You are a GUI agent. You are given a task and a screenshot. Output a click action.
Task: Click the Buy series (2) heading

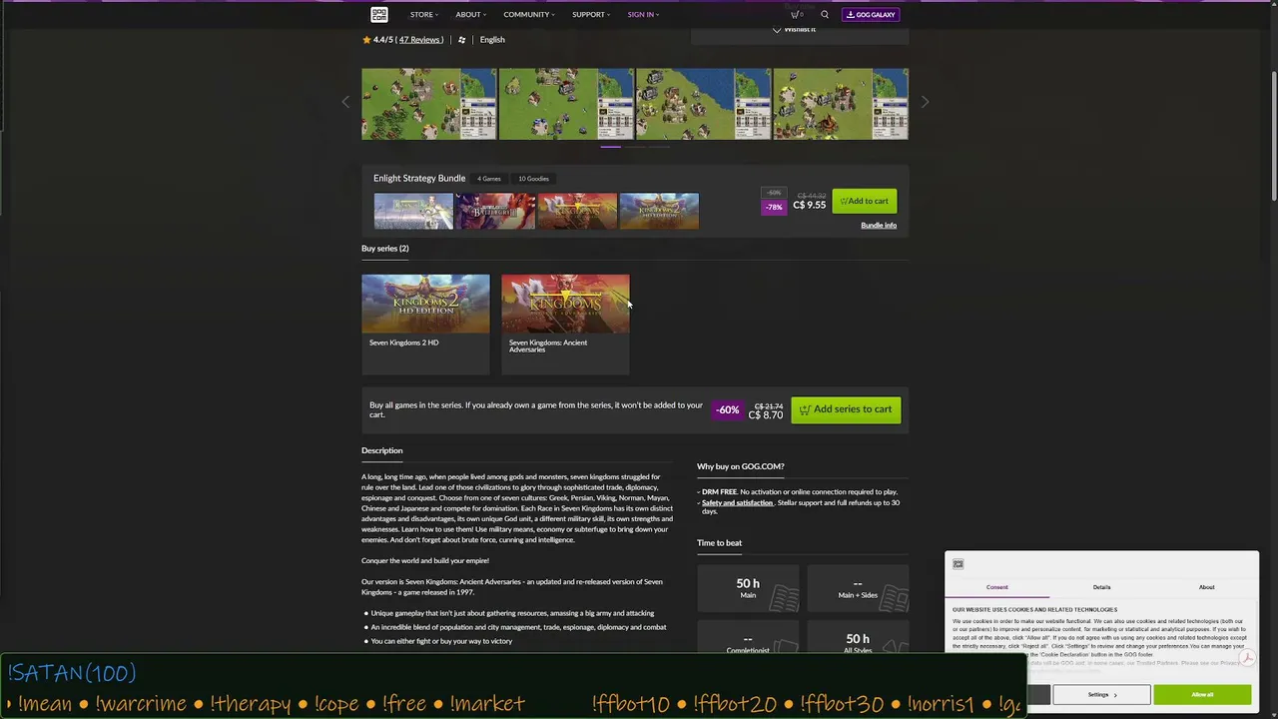(x=385, y=249)
